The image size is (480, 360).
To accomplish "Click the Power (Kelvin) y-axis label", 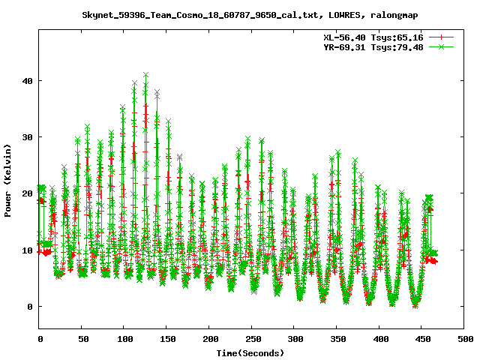I will coord(7,181).
